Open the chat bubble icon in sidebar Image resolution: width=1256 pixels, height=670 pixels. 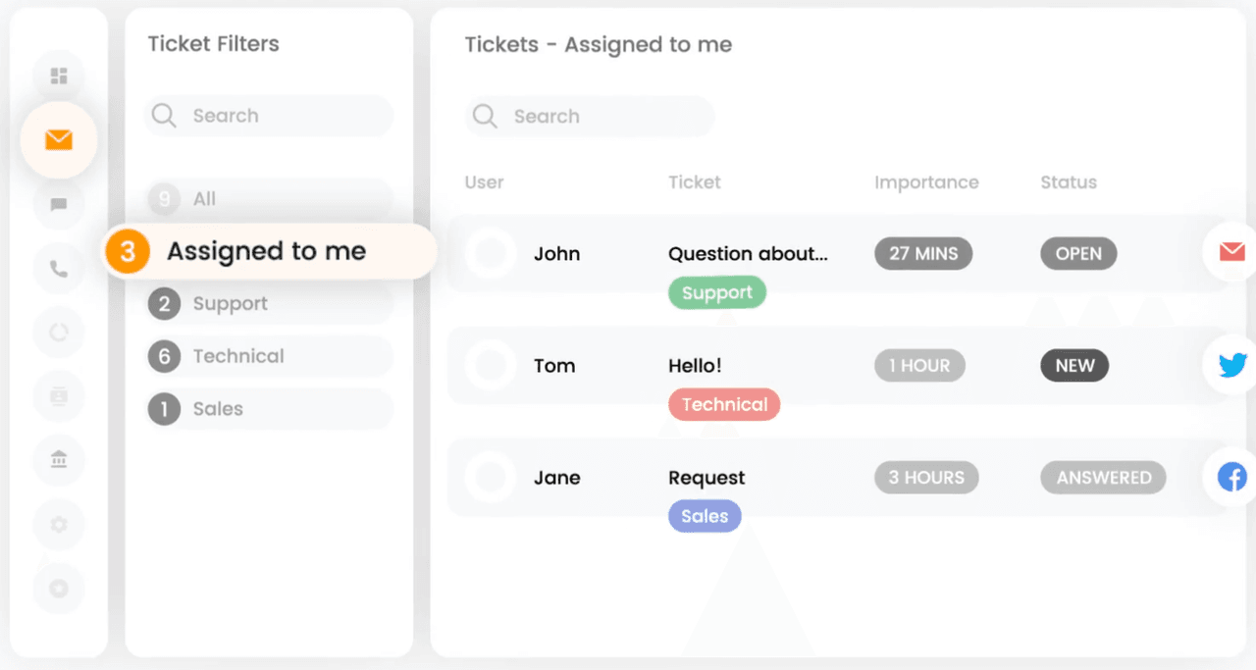pyautogui.click(x=59, y=205)
